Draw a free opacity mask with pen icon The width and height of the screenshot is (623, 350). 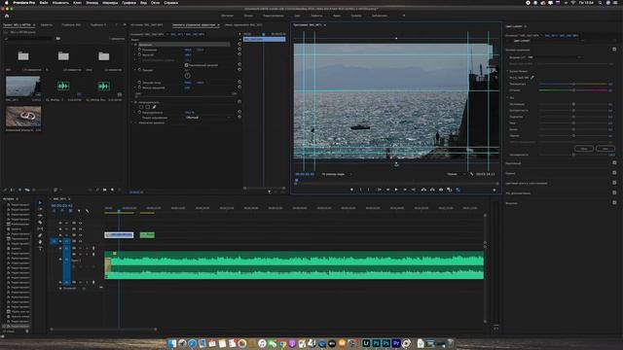(154, 107)
